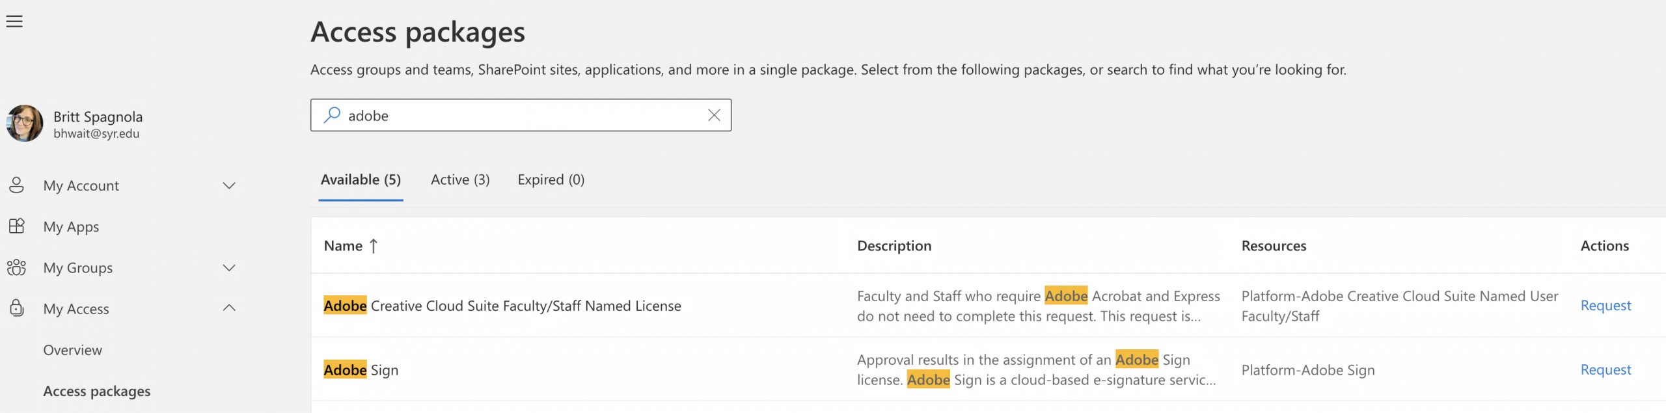Click the My Account person icon
The image size is (1666, 413).
point(17,185)
